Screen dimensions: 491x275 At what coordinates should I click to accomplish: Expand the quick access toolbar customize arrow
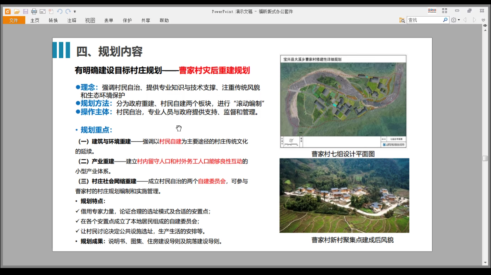pos(75,11)
